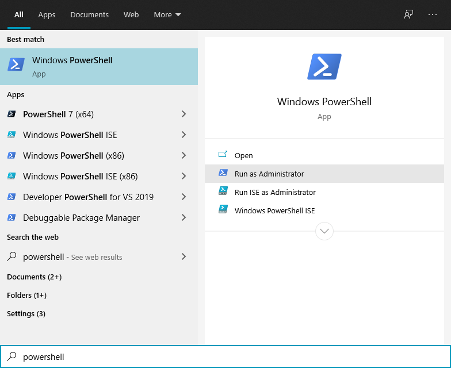Choose Run as Administrator action

[269, 174]
